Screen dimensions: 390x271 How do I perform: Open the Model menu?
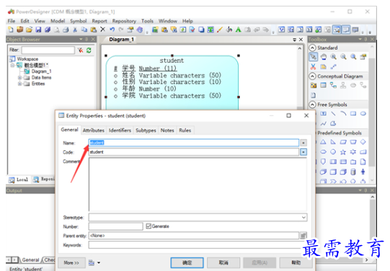click(58, 21)
